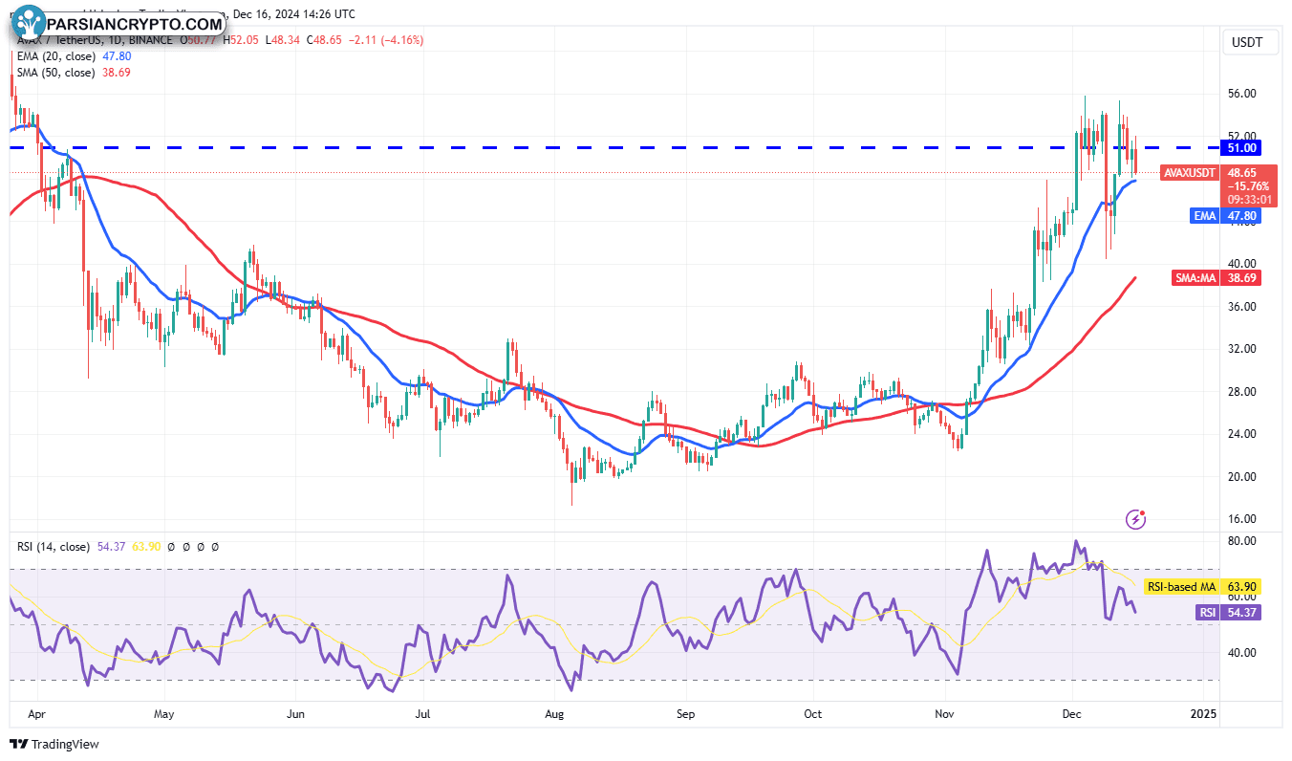This screenshot has width=1292, height=761.
Task: Click the purple RSI tag
Action: 1207,612
